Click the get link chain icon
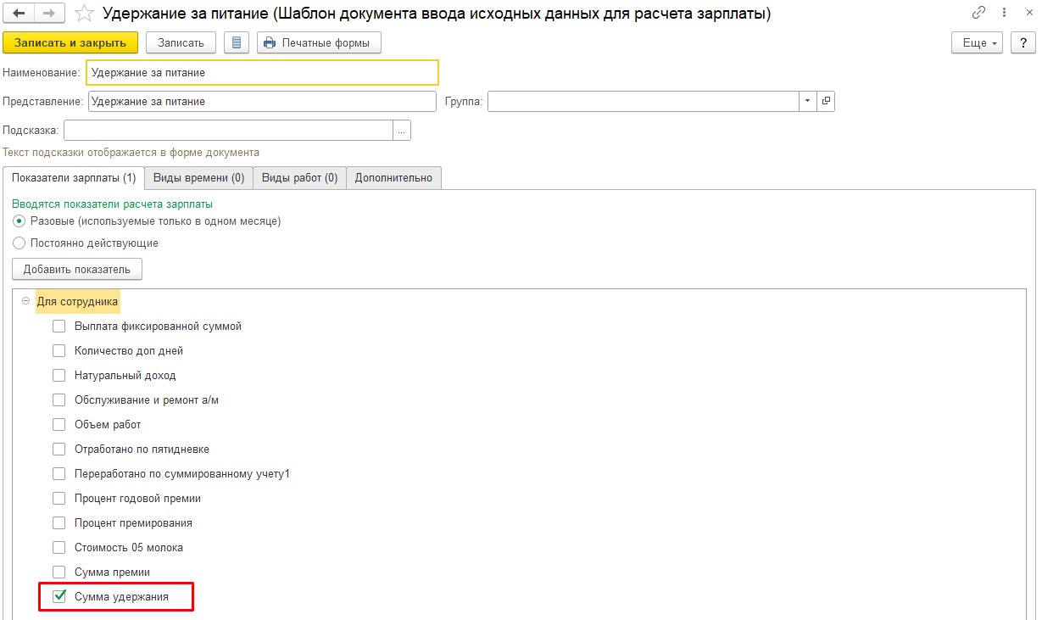This screenshot has height=620, width=1042. pos(979,14)
